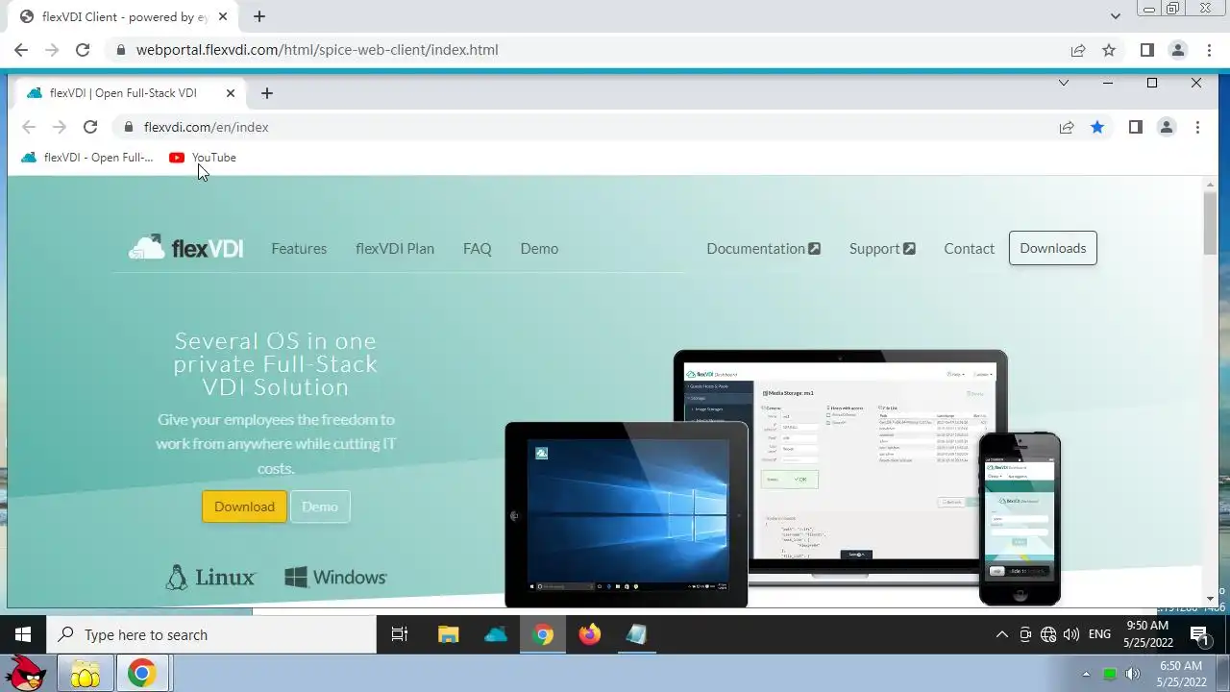Click Back in the inner Chrome toolbar
The height and width of the screenshot is (692, 1230).
tap(29, 127)
